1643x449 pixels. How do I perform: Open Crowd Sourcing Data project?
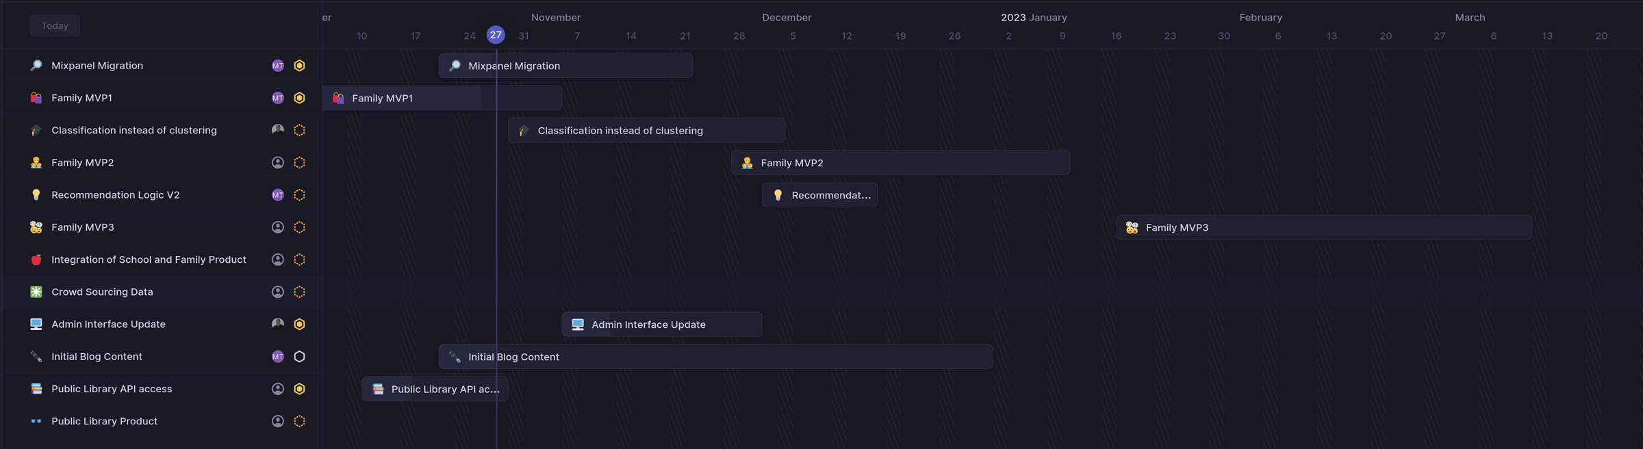(102, 292)
